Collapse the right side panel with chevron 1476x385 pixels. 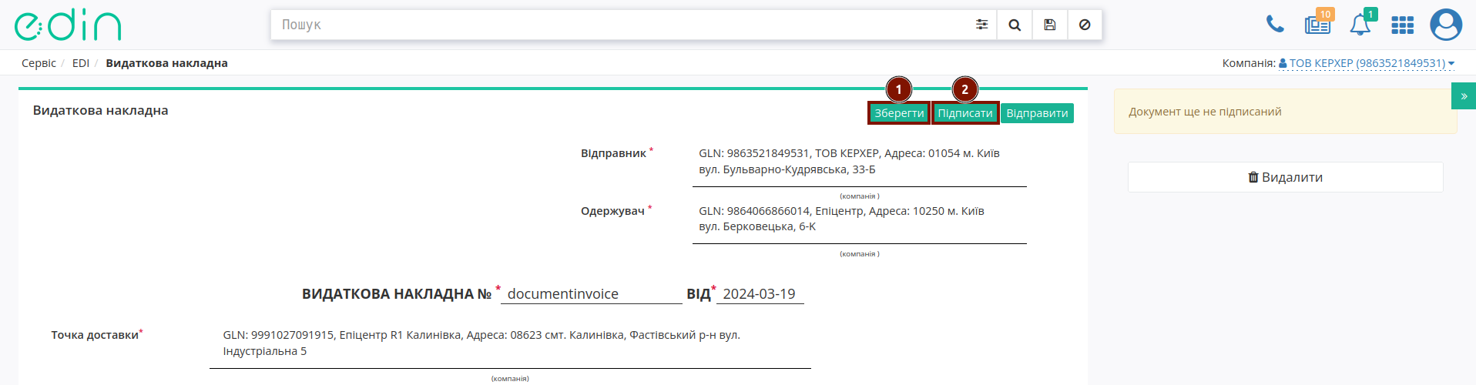1464,96
